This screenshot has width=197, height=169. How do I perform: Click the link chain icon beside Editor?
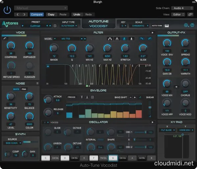pyautogui.click(x=190, y=14)
